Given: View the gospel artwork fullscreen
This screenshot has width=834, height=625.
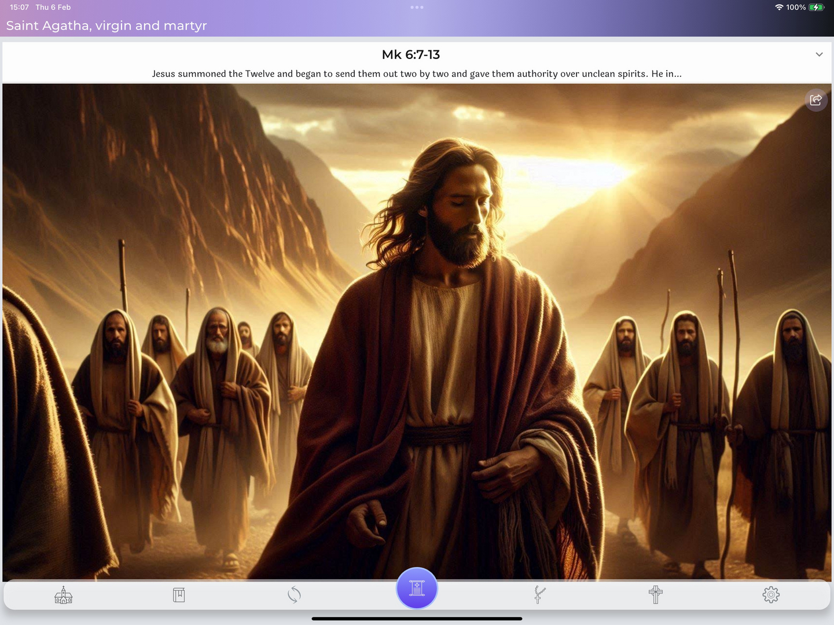Looking at the screenshot, I should pos(417,330).
